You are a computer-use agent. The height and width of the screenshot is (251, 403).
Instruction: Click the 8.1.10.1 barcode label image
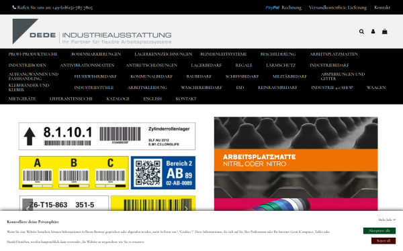107,136
